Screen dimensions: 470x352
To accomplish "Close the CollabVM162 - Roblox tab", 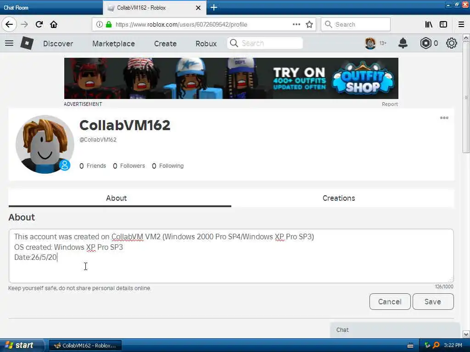I will click(x=198, y=8).
